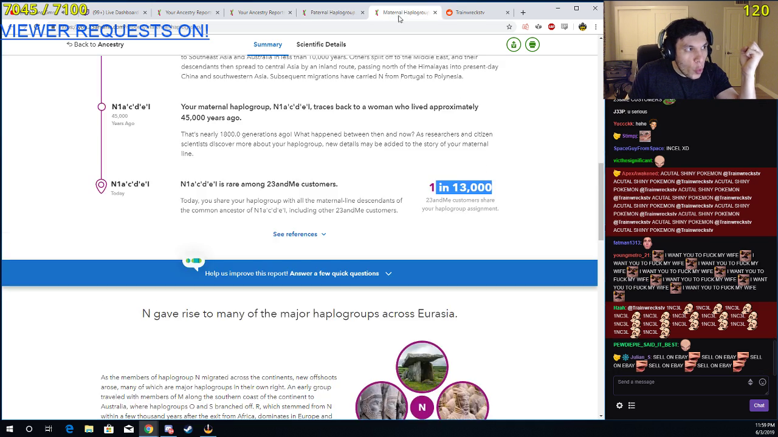Open the Mail app on the taskbar

[x=129, y=429]
